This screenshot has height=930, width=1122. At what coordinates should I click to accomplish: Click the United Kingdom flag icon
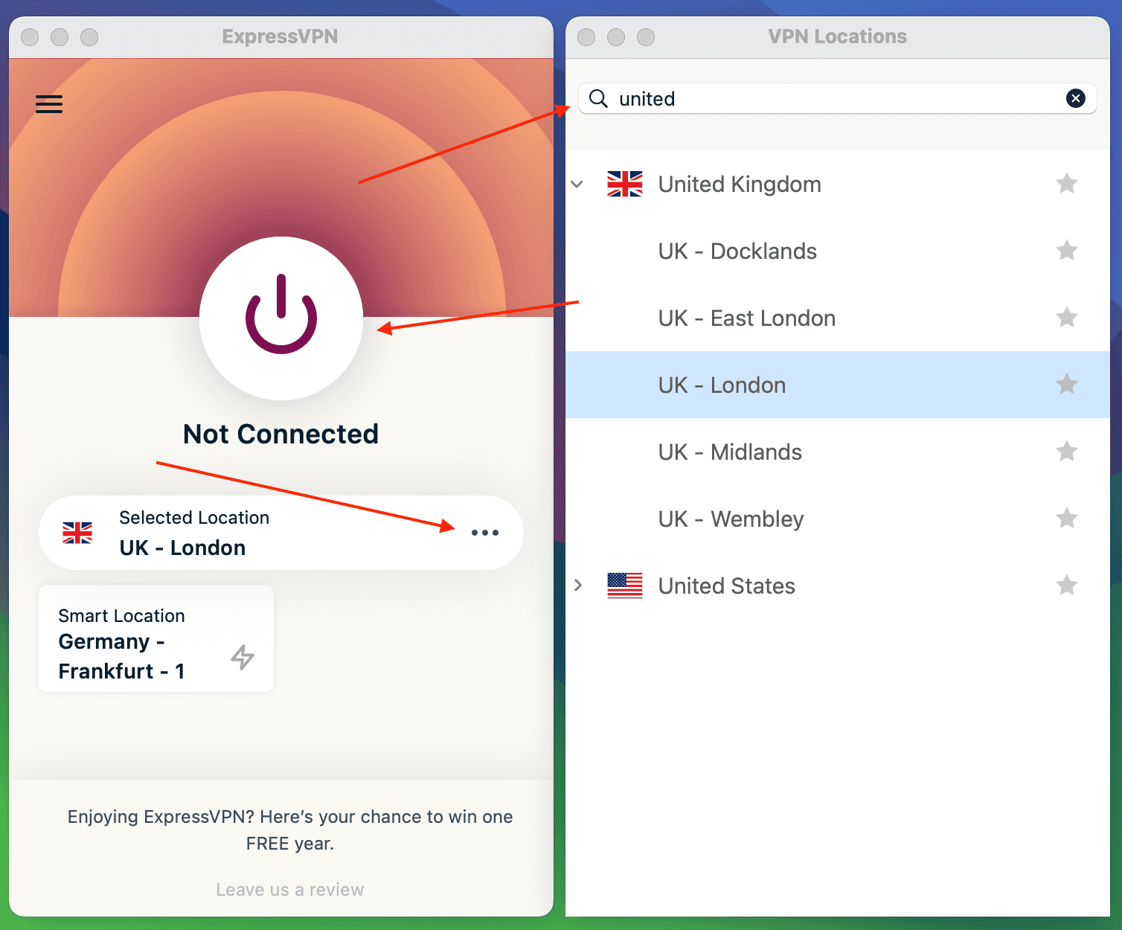coord(625,184)
